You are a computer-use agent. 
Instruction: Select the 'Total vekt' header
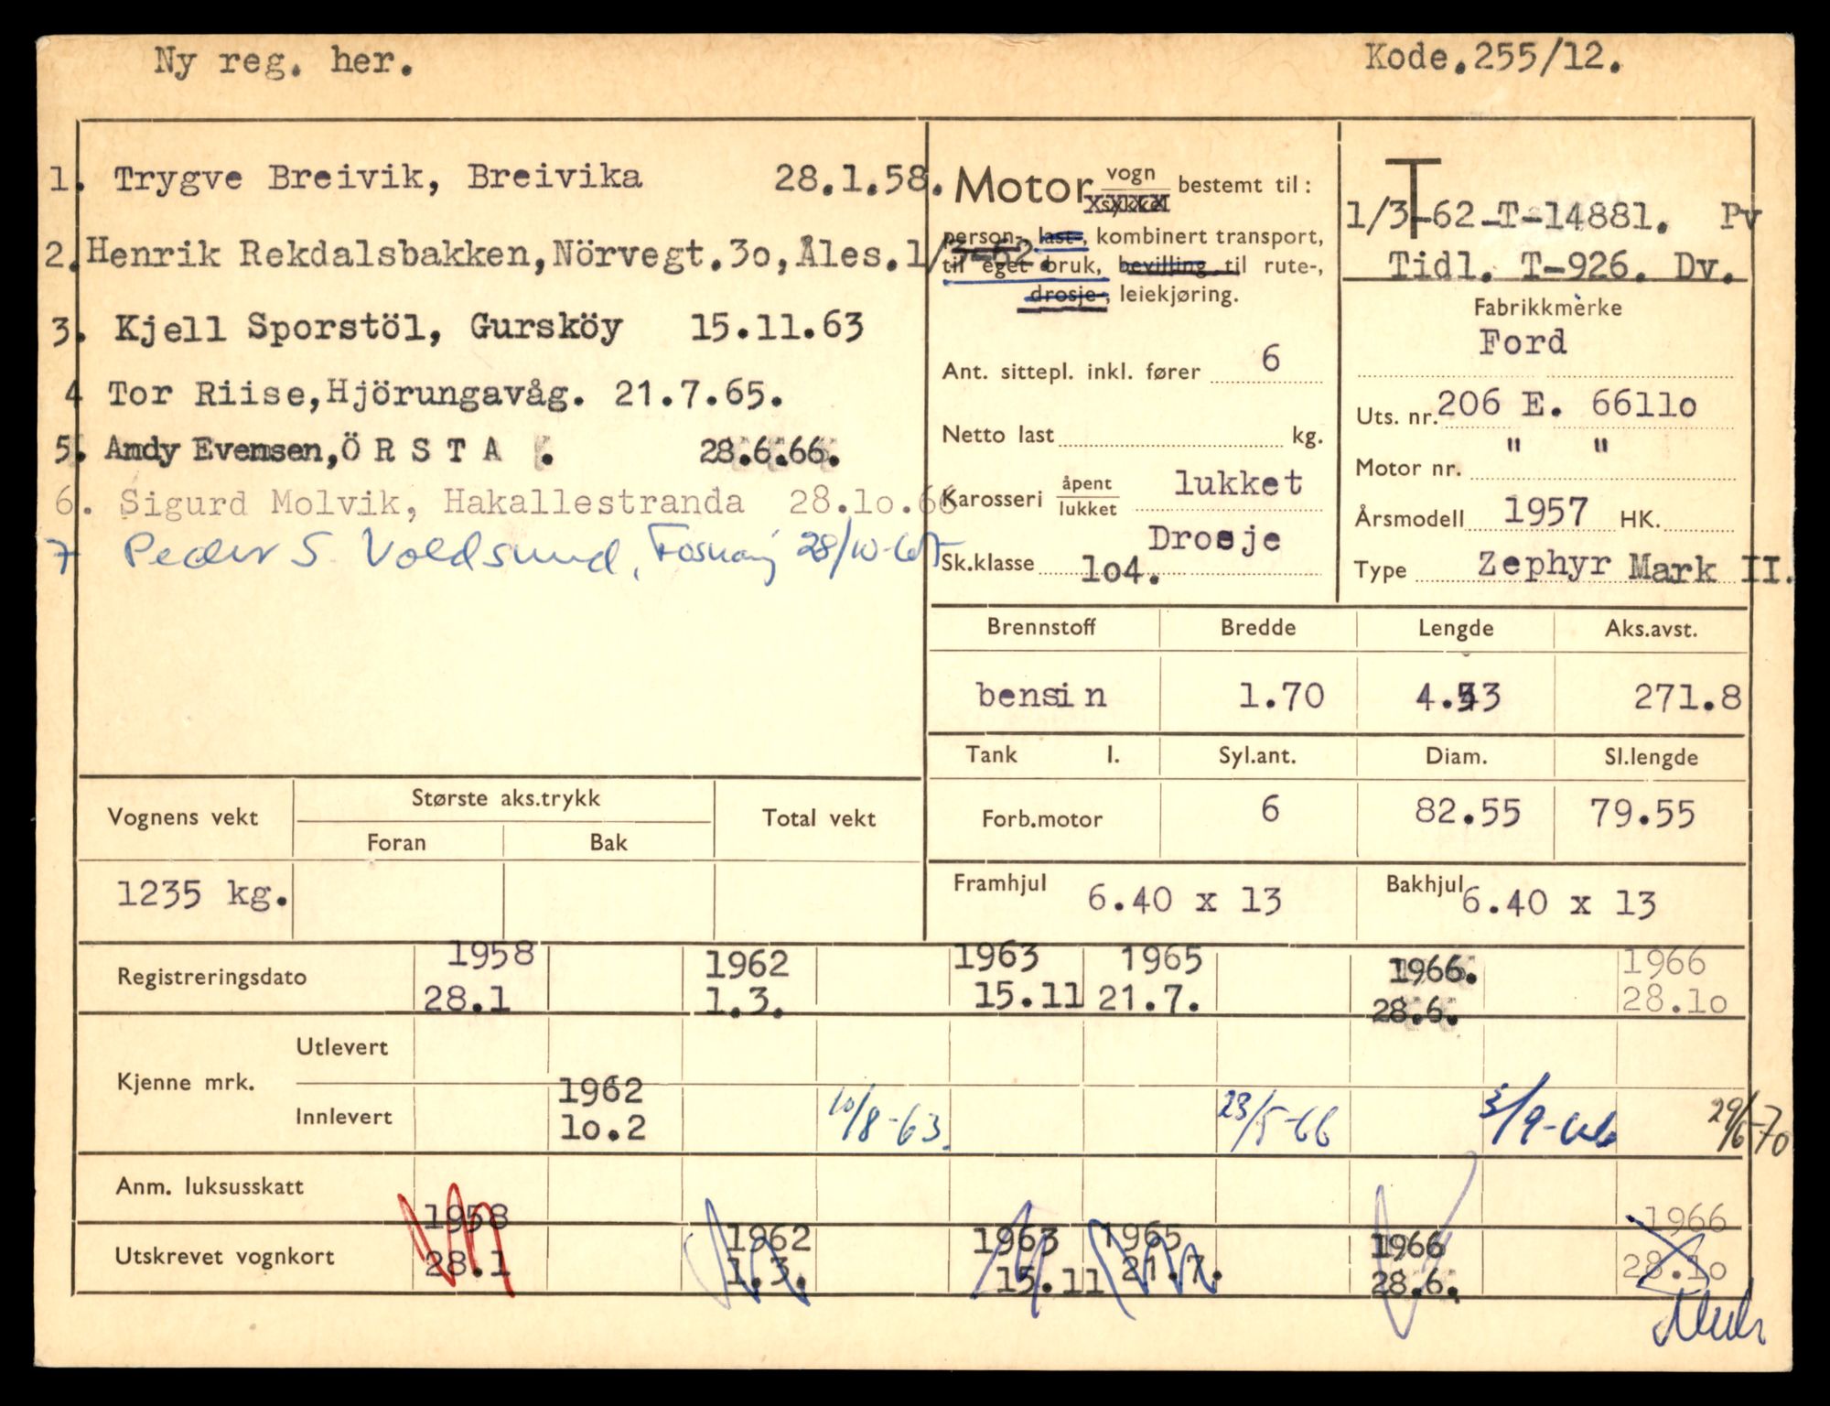point(819,818)
